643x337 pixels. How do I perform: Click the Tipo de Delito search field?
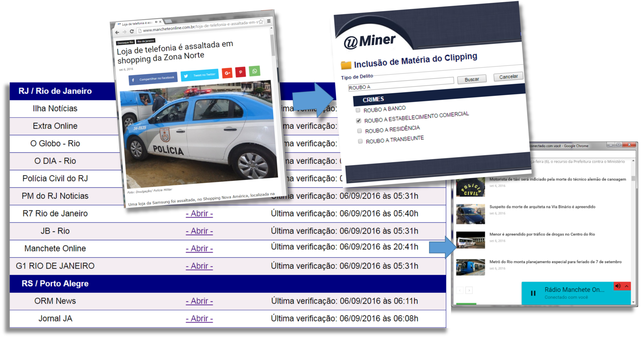tap(401, 83)
